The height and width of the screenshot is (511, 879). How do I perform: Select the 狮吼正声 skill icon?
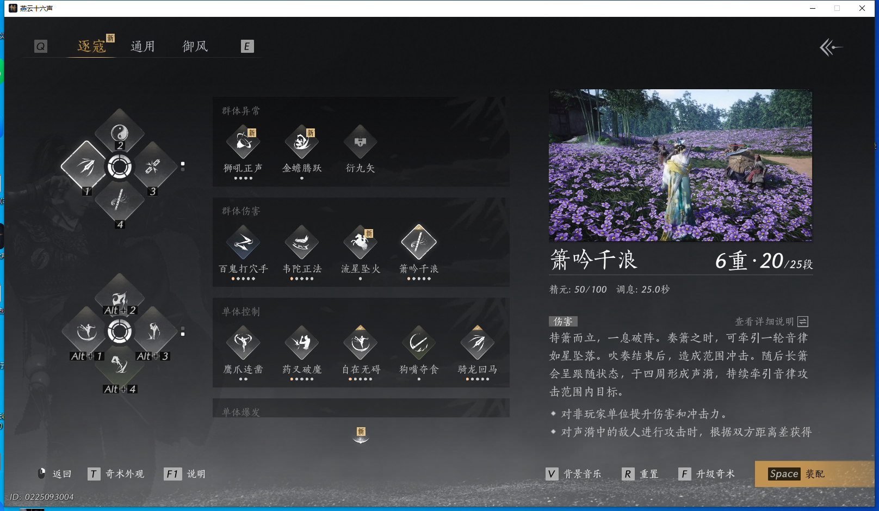243,143
